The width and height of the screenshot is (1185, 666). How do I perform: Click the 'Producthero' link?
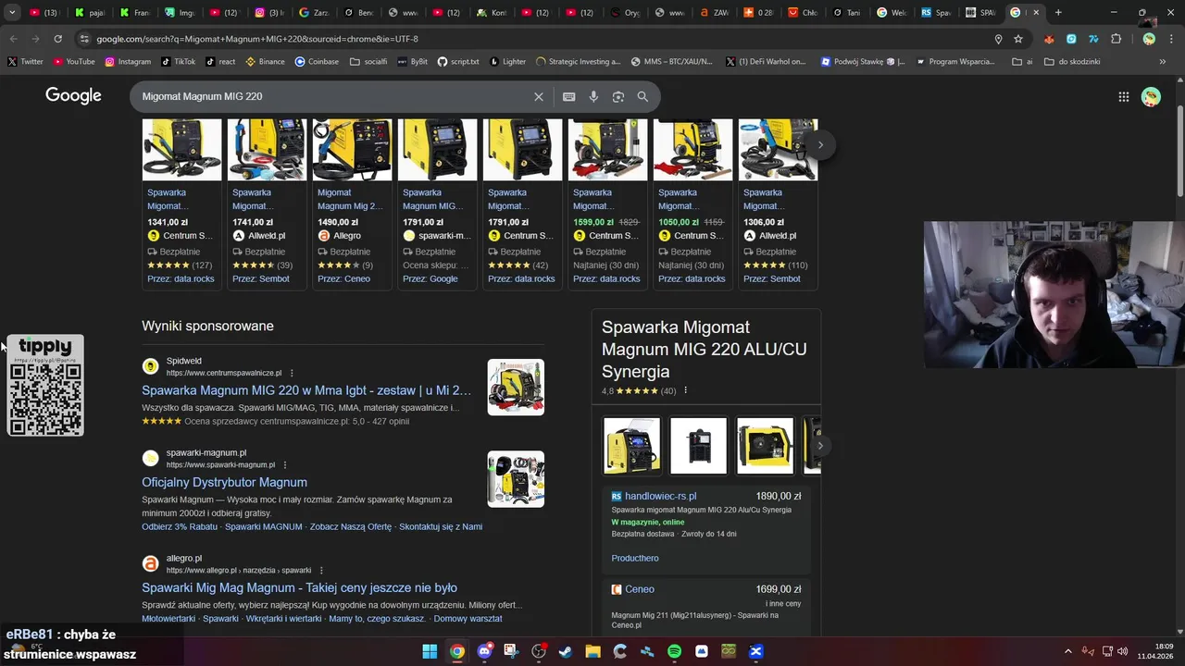[x=635, y=558]
